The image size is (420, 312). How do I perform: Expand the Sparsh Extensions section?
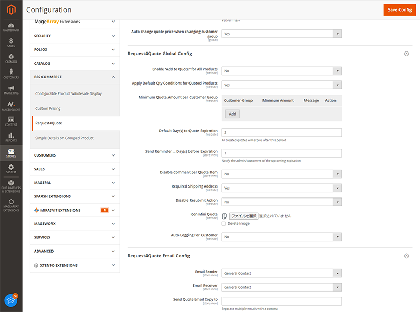(x=75, y=196)
